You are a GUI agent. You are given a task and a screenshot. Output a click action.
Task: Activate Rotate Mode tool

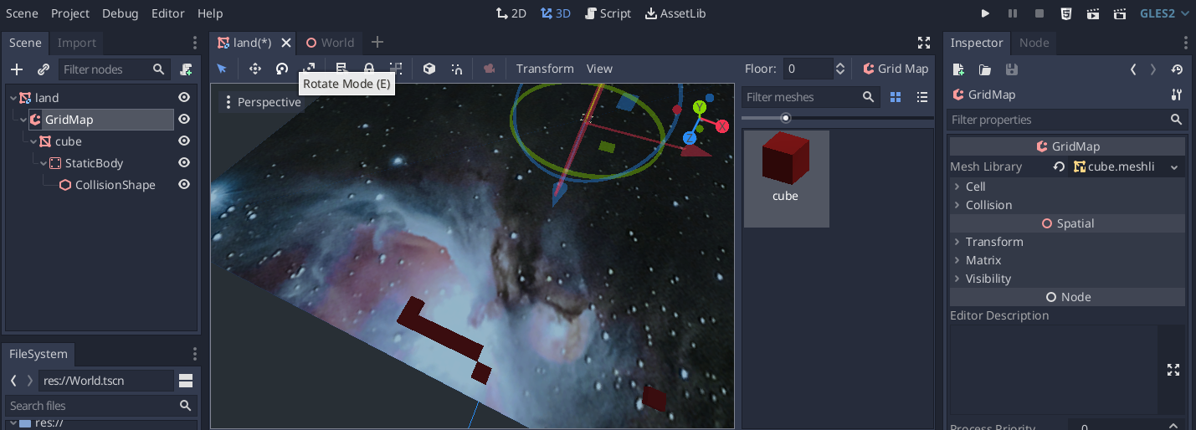click(282, 69)
